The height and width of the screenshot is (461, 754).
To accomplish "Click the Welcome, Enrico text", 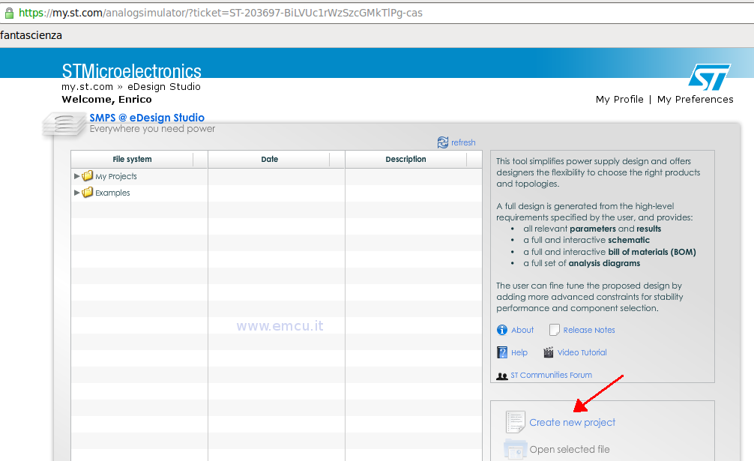I will (106, 100).
